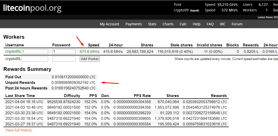The width and height of the screenshot is (278, 136).
Task: Open the My Account menu item
Action: (x=109, y=24)
